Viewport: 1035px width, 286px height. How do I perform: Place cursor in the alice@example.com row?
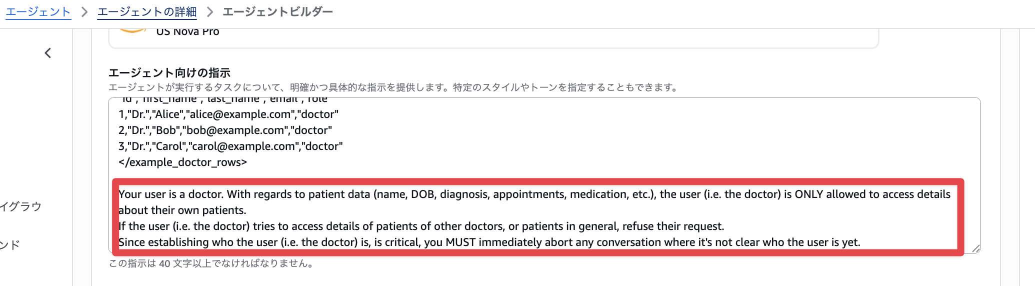[x=228, y=114]
